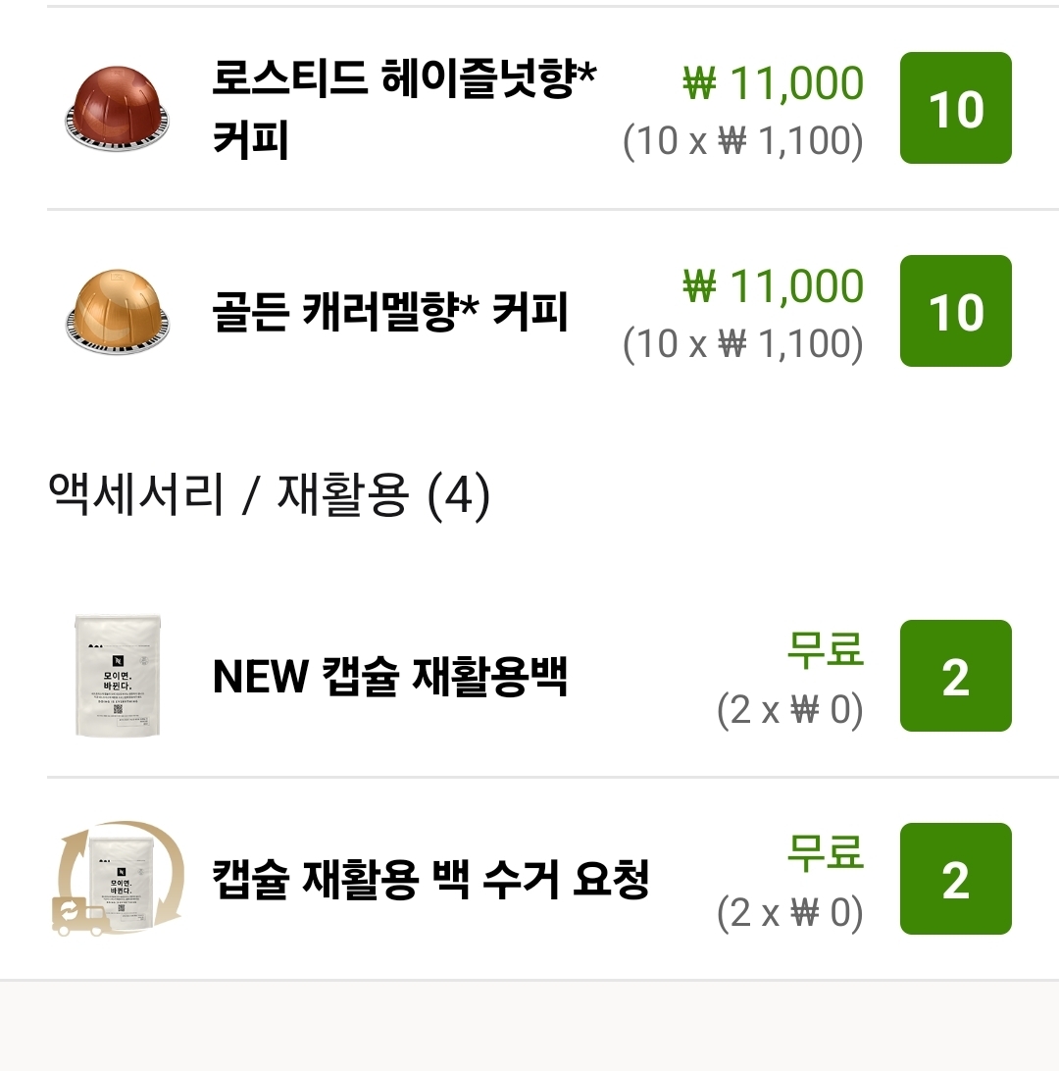Open 로스티드 헤이즐넛향* 커피 product name
The image size is (1059, 1071).
pos(402,109)
